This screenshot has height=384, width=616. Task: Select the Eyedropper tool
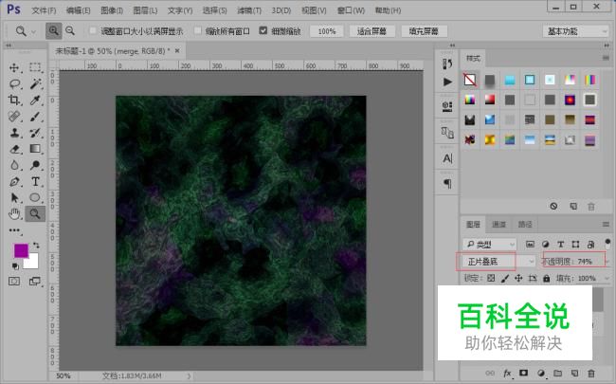(x=35, y=101)
